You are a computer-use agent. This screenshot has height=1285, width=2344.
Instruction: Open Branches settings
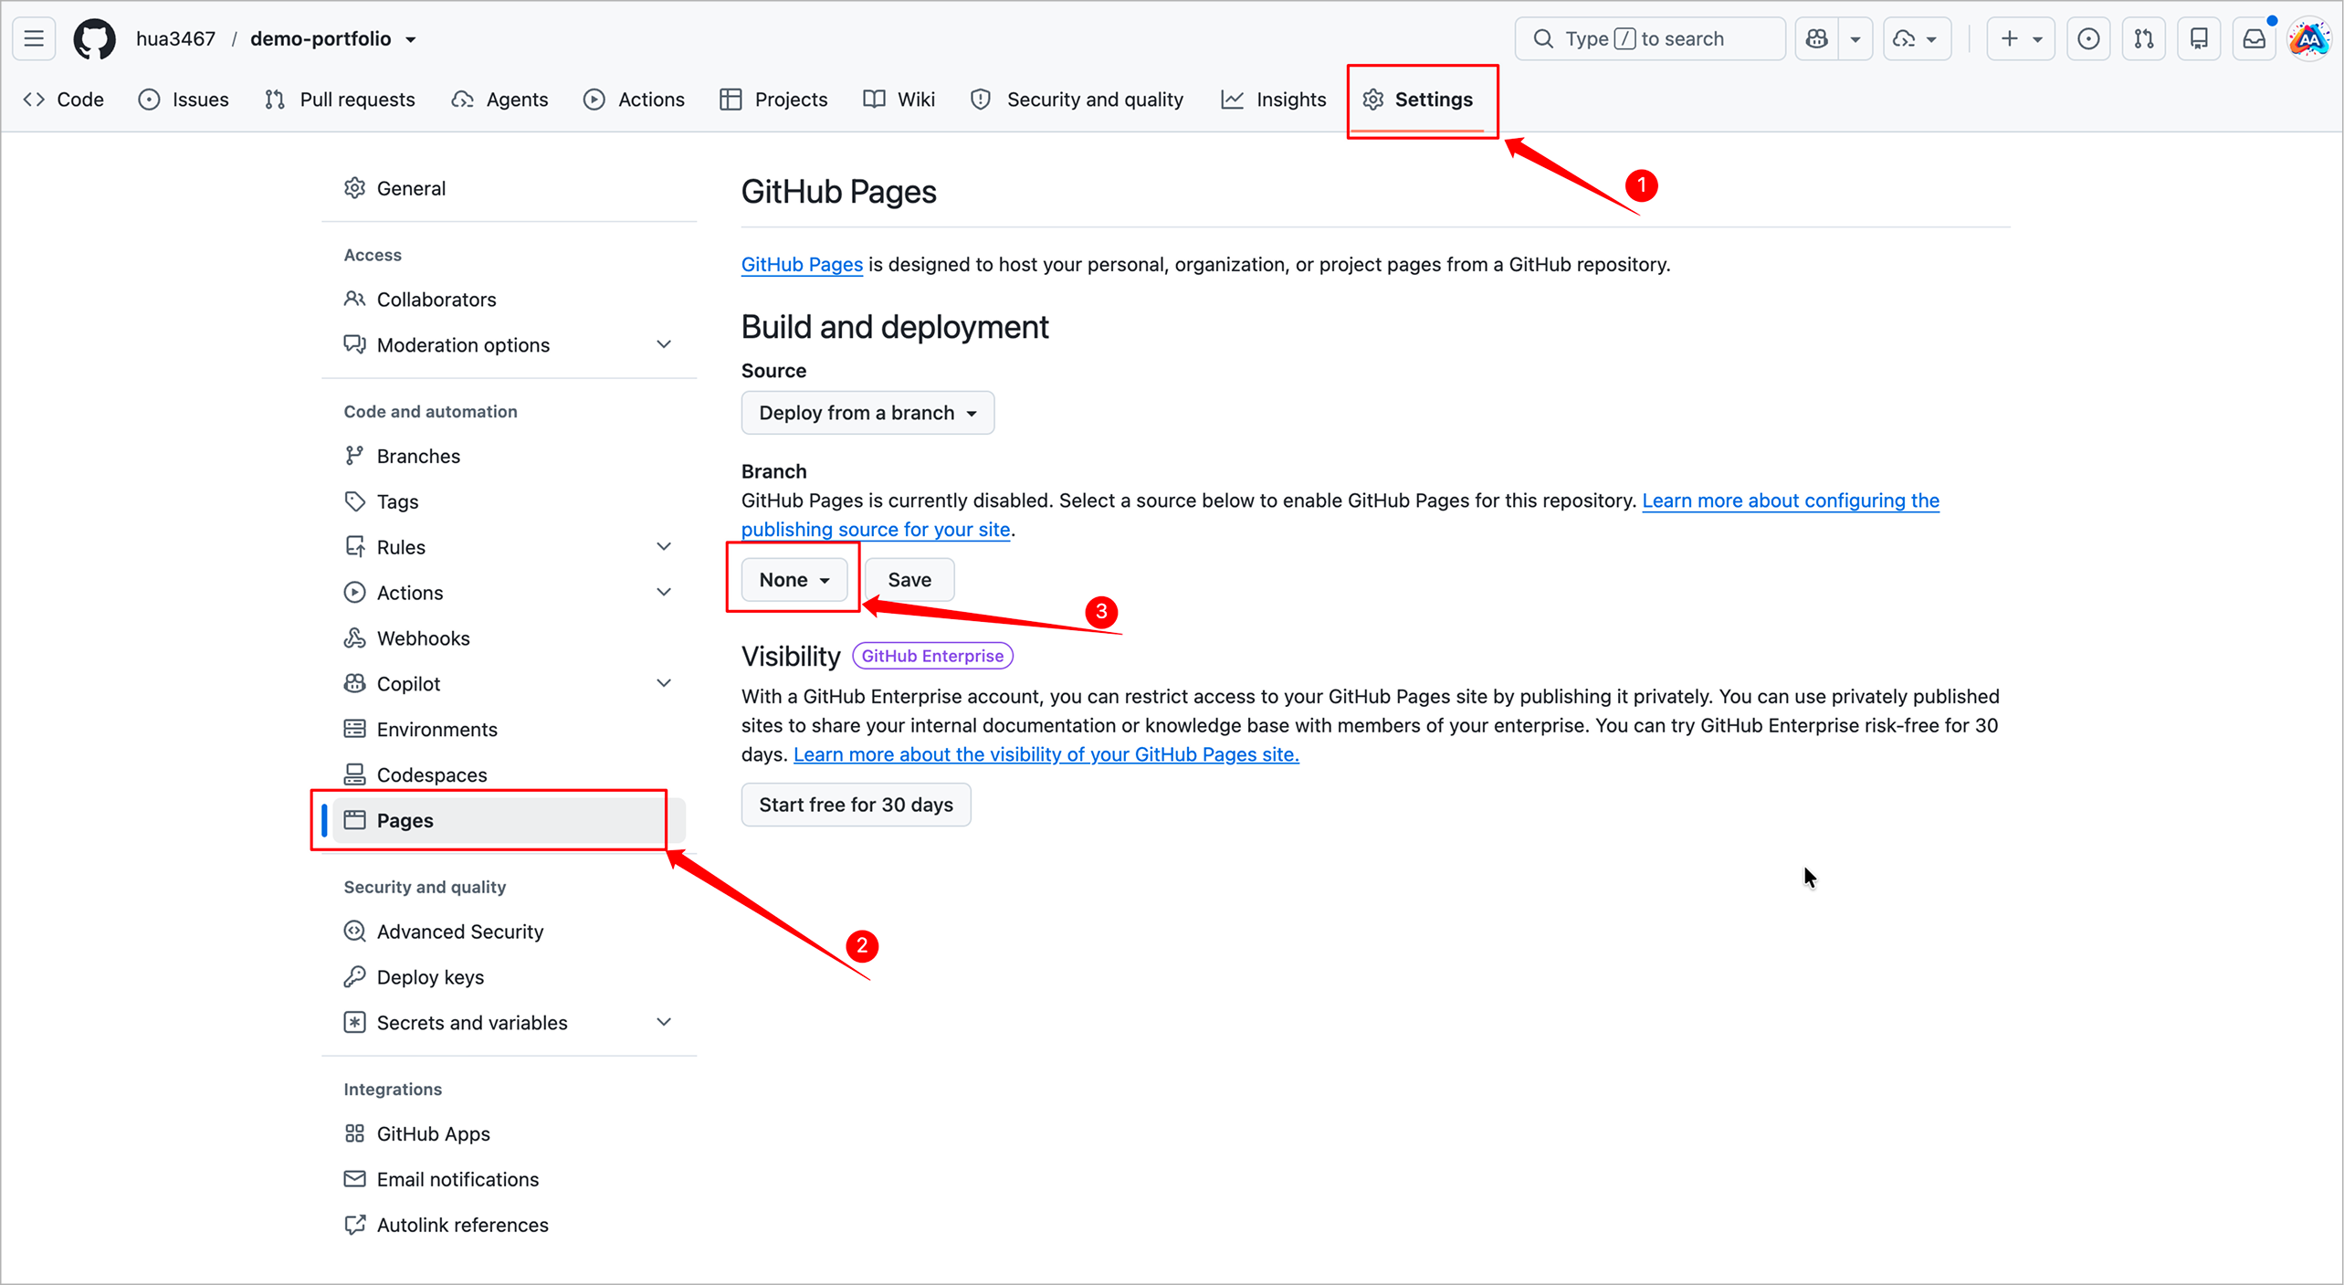point(510,456)
